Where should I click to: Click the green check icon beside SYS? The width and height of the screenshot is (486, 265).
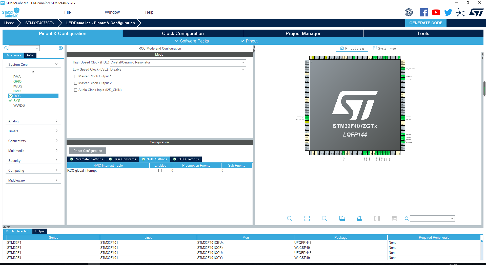pyautogui.click(x=10, y=101)
